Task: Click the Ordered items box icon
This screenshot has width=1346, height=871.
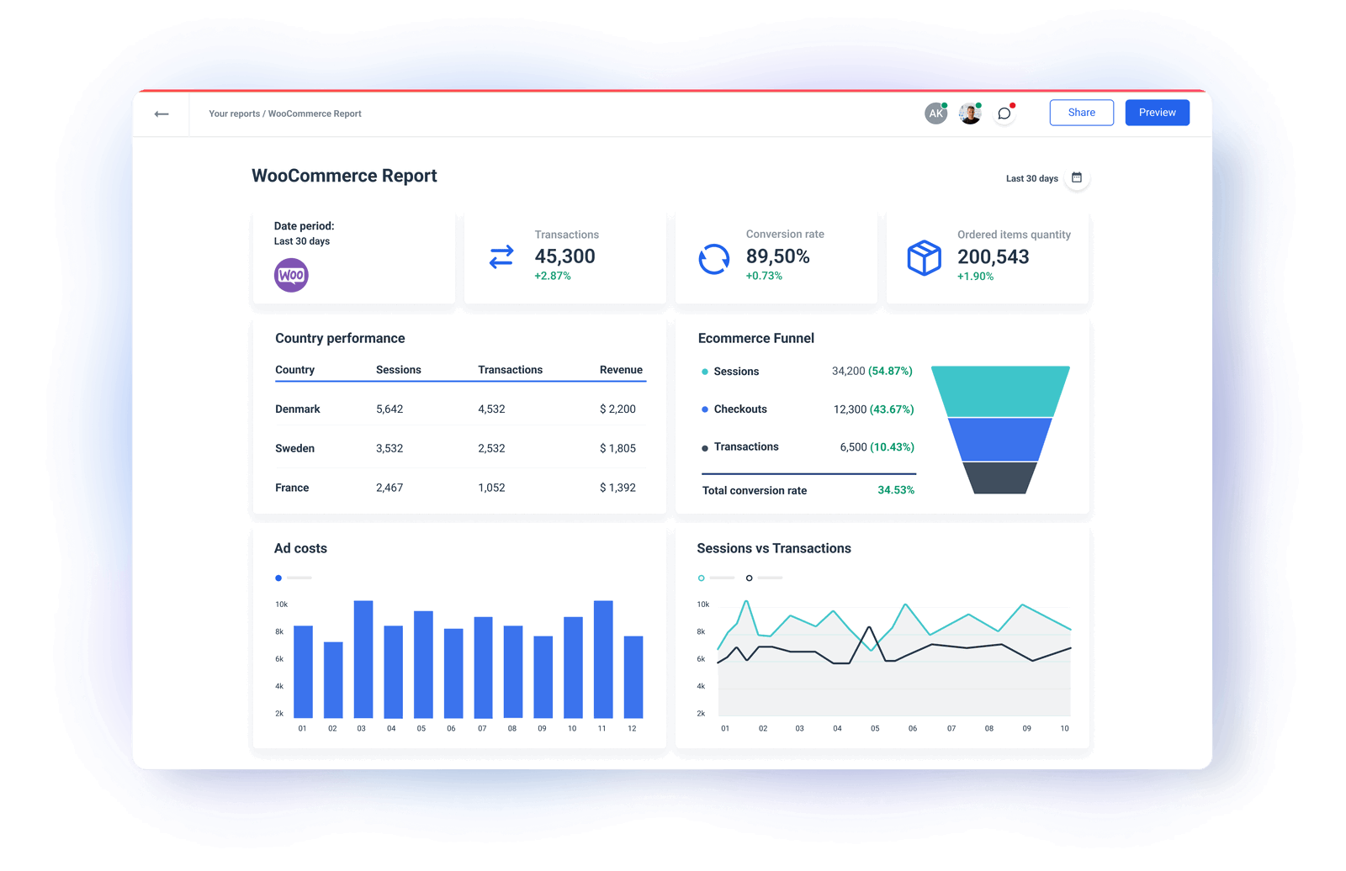Action: [924, 258]
